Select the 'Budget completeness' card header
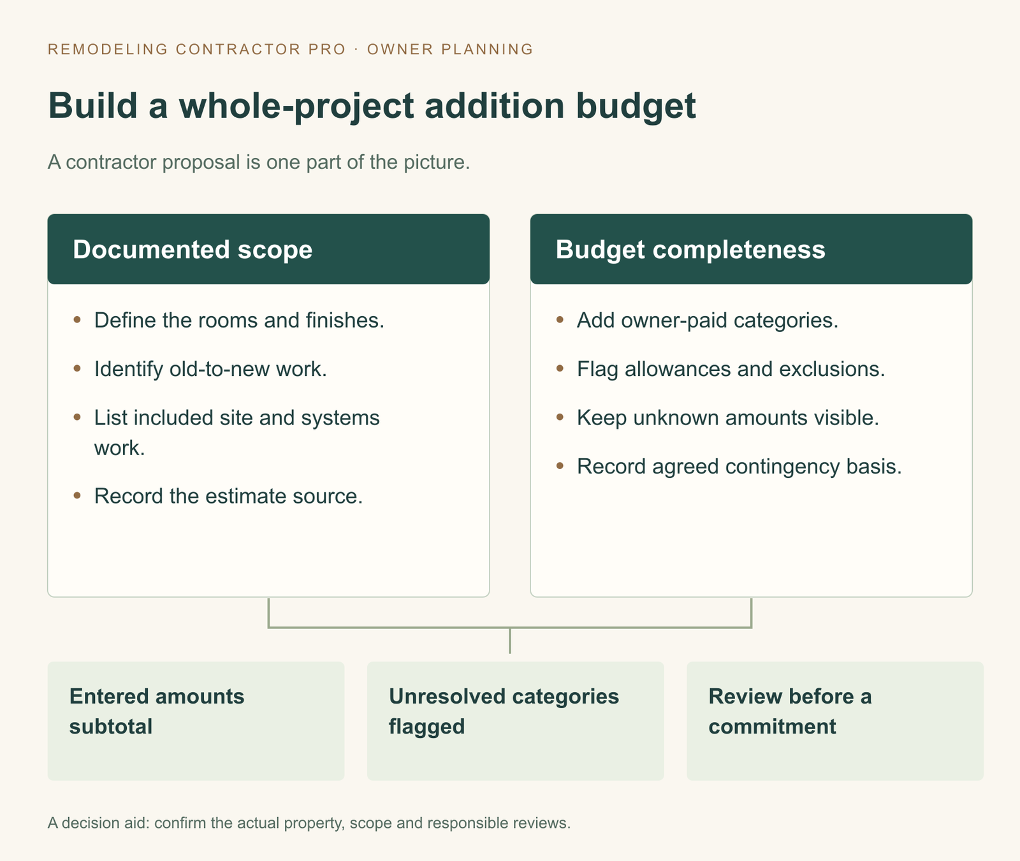 (x=751, y=249)
